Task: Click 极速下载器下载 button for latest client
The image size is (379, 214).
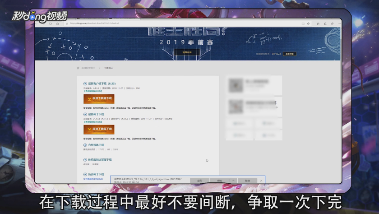Action: (x=99, y=99)
